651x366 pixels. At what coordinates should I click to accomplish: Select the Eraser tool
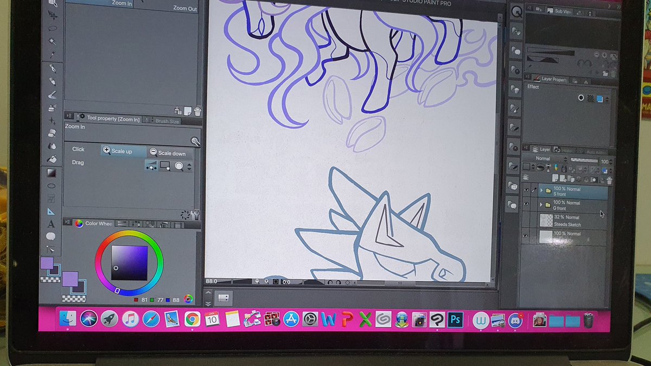click(52, 133)
